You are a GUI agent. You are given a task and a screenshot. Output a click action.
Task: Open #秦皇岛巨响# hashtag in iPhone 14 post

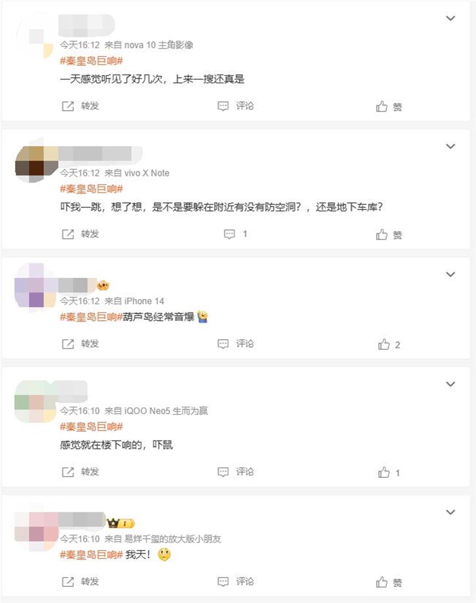[91, 317]
